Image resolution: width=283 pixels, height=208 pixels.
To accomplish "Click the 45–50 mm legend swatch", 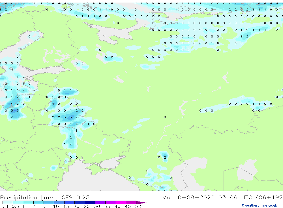I will click(131, 202).
